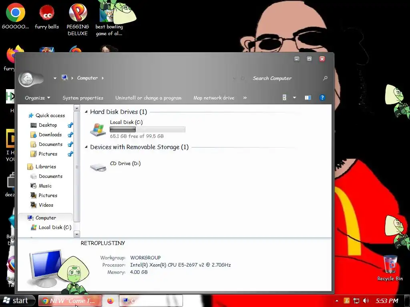
Task: Click Computer window taskbar button
Action: click(151, 301)
